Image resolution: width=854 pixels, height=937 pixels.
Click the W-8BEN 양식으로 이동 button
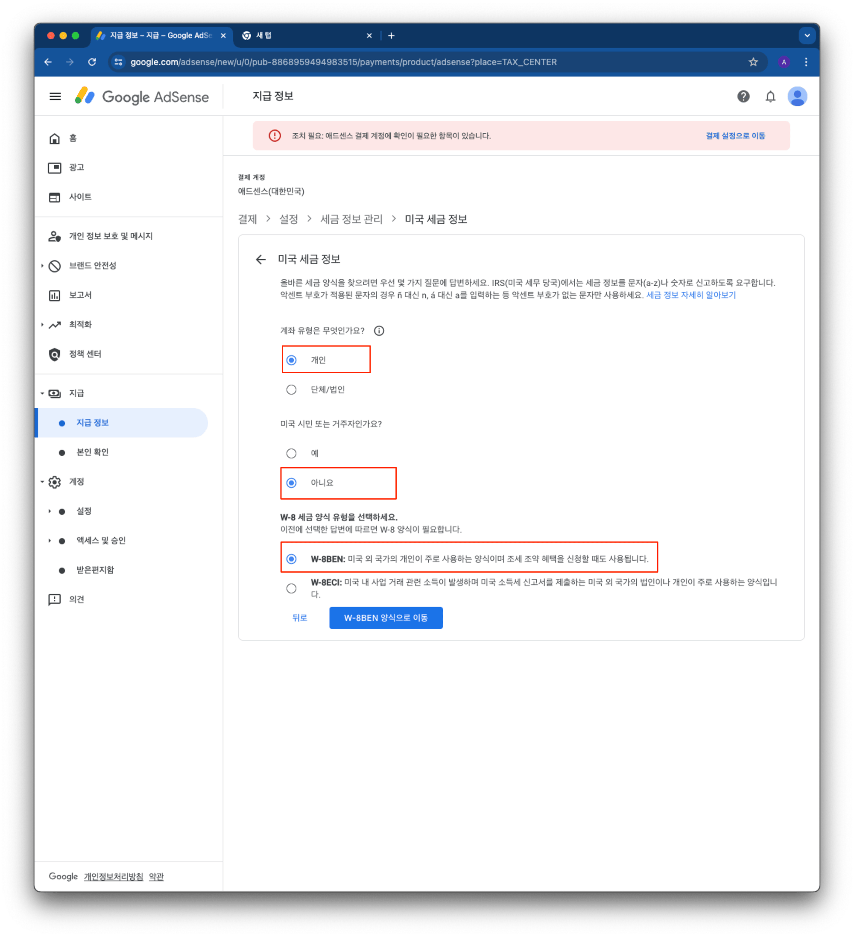tap(386, 618)
